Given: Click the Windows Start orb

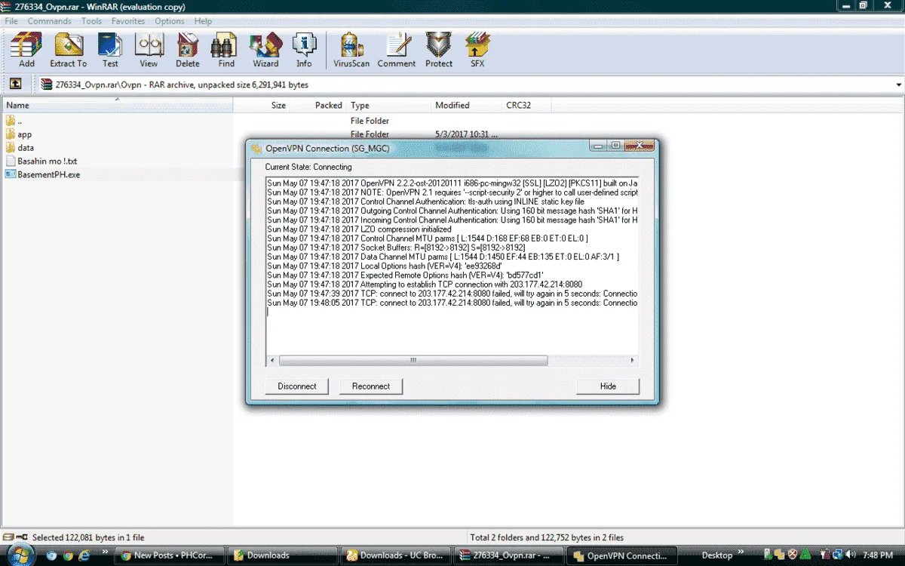Looking at the screenshot, I should pyautogui.click(x=20, y=555).
